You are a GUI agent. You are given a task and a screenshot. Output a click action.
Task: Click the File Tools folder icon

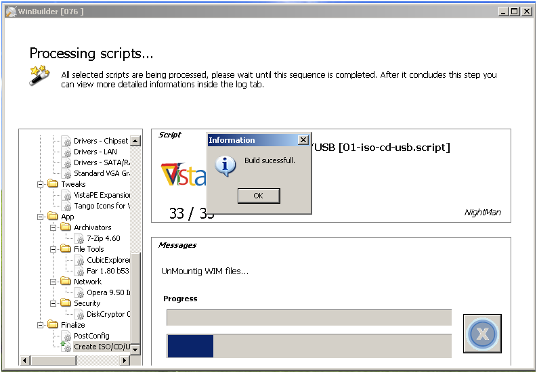click(x=66, y=248)
